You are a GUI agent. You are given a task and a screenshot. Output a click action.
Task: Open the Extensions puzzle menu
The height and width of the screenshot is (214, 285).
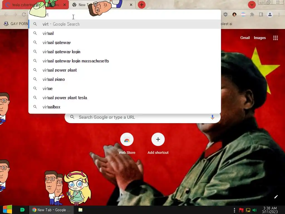(x=252, y=14)
